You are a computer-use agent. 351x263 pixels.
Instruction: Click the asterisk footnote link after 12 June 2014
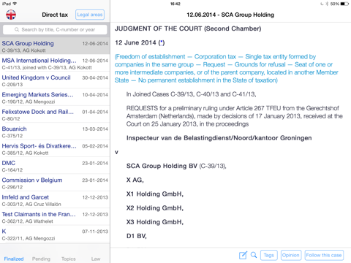162,42
